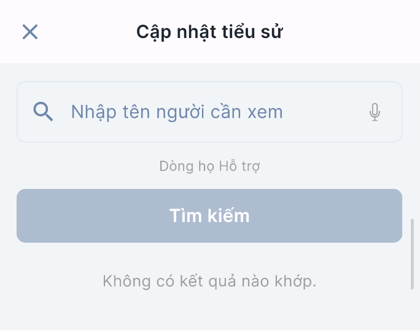Click empty area under no-results message
Image resolution: width=420 pixels, height=330 pixels.
tap(209, 312)
